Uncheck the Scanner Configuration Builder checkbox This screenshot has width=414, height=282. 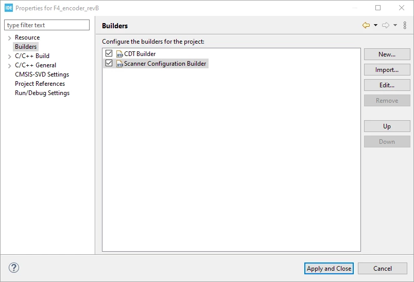tap(109, 63)
